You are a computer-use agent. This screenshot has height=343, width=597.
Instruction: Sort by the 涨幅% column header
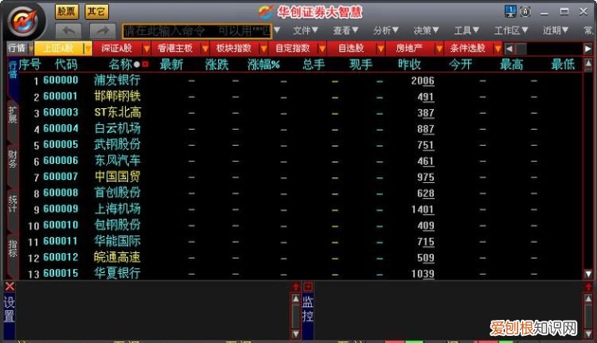tap(263, 64)
